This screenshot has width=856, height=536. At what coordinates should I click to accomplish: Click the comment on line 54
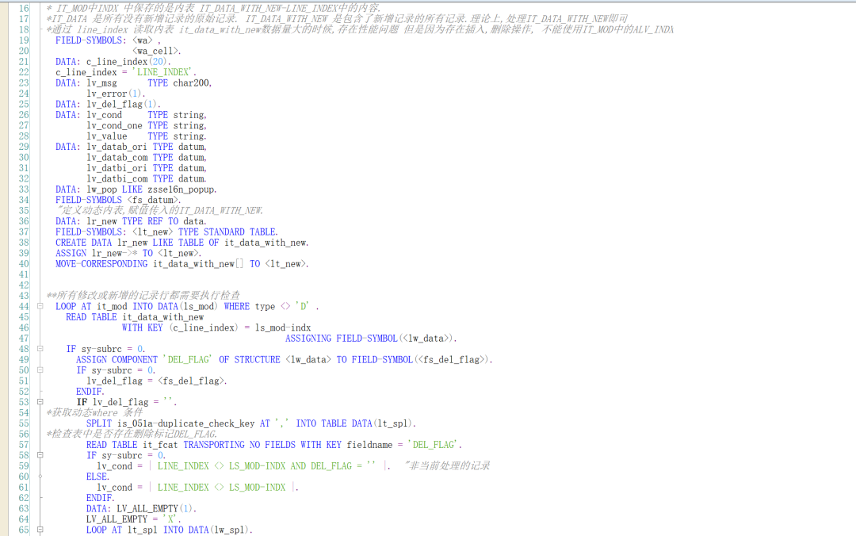(94, 413)
